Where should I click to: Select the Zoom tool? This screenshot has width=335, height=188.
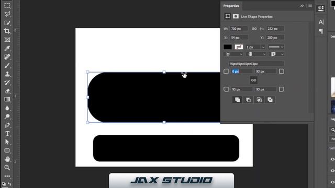coord(7,168)
